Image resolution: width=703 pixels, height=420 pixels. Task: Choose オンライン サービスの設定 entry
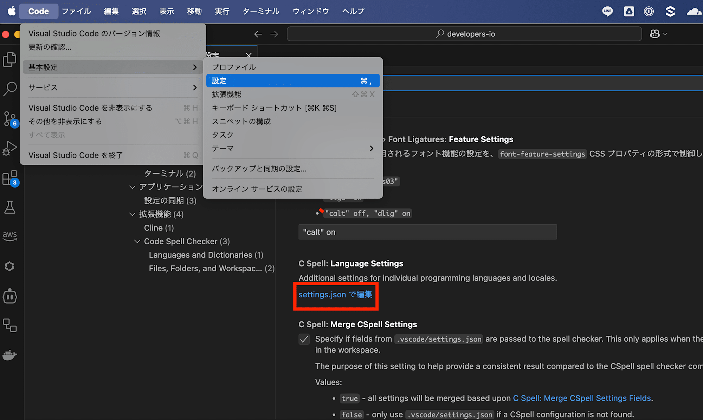(293, 189)
